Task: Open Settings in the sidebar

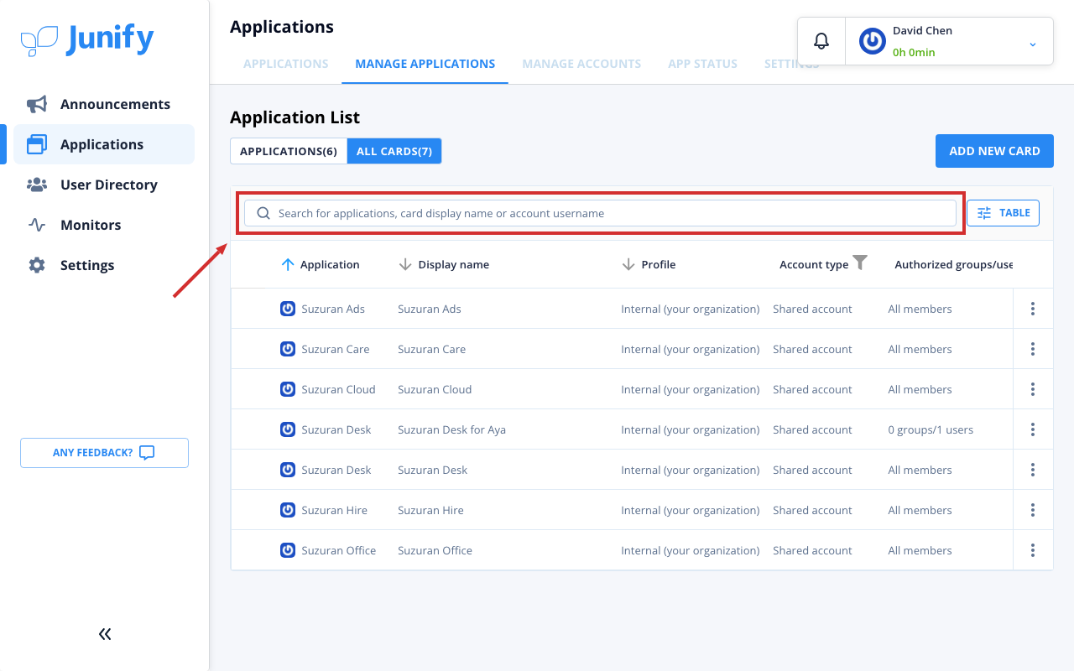Action: (x=104, y=265)
